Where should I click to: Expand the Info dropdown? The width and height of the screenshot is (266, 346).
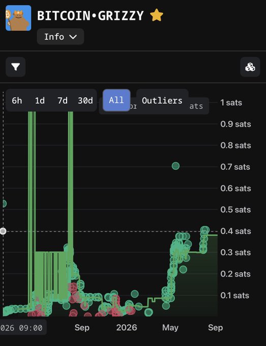(x=61, y=37)
